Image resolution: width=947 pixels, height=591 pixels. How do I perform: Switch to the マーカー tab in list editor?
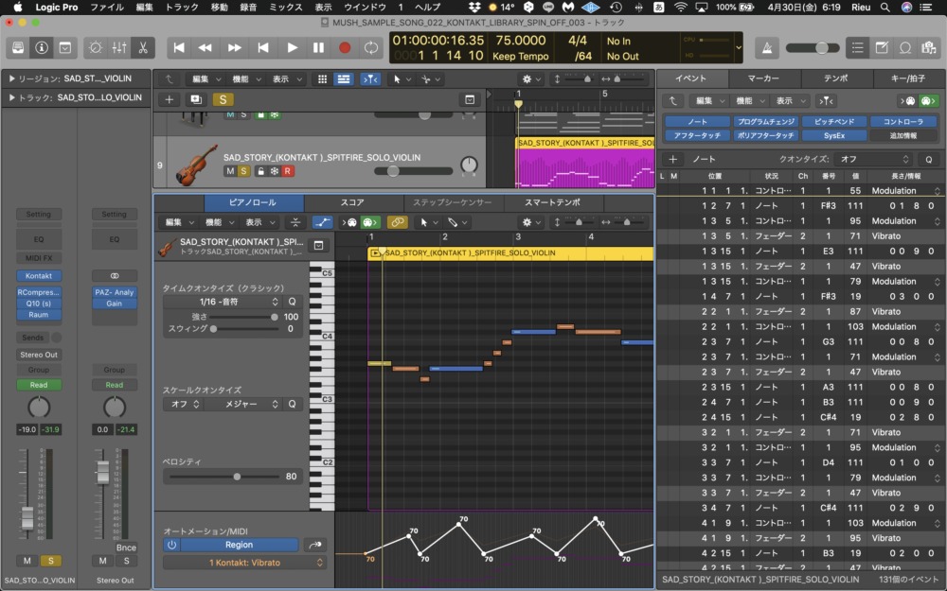point(763,78)
